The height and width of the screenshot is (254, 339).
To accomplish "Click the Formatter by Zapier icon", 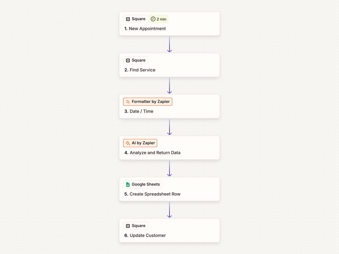I will coord(128,102).
